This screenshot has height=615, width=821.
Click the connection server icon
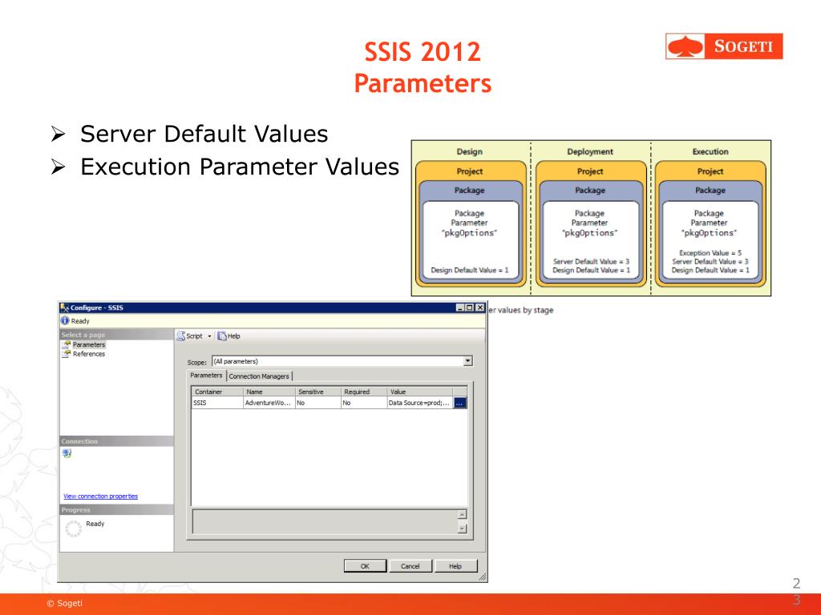[67, 453]
